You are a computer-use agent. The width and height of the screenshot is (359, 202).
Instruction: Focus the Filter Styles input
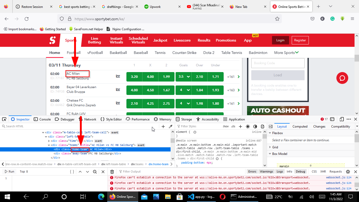pyautogui.click(x=198, y=127)
